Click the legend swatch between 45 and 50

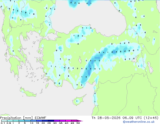click(74, 121)
